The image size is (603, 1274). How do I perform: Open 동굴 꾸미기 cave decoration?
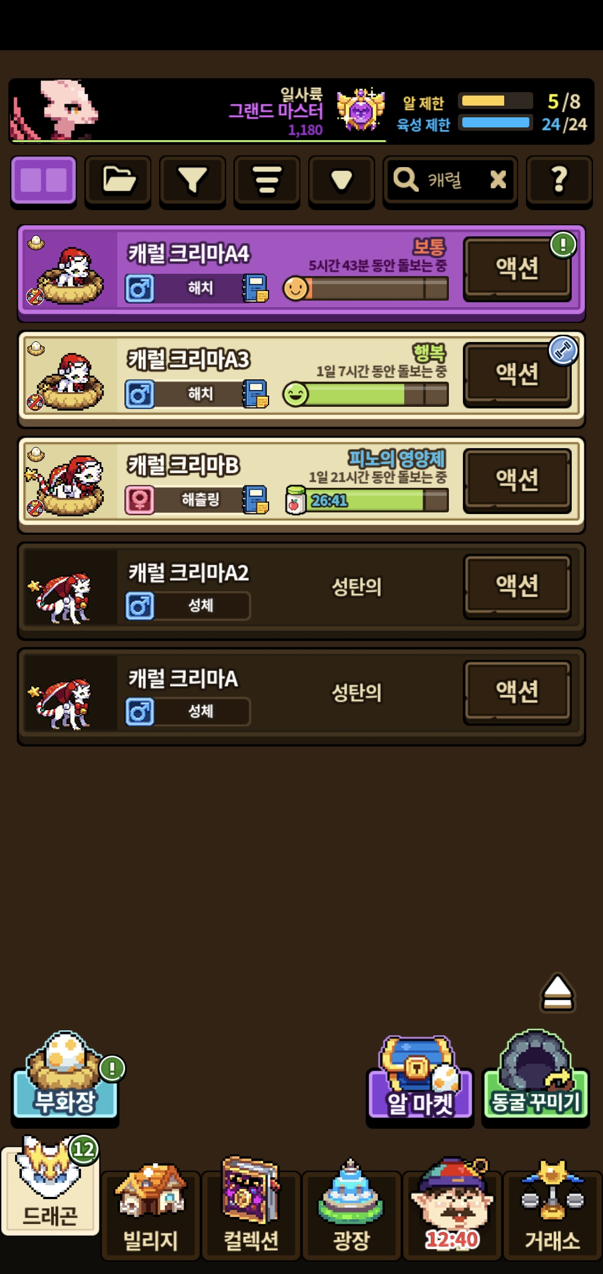(536, 1076)
